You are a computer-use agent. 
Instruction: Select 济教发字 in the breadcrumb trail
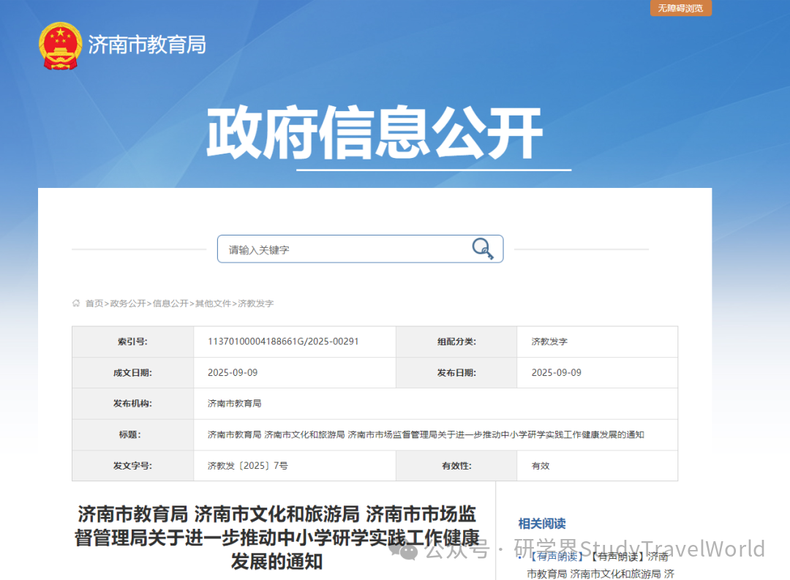(x=256, y=303)
